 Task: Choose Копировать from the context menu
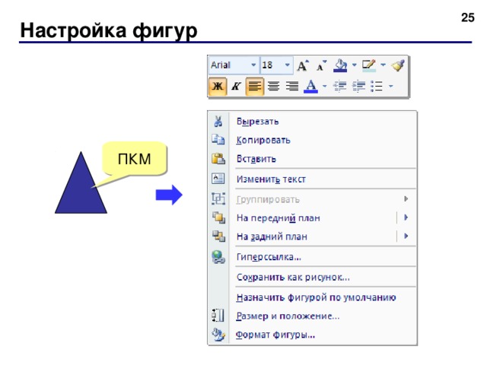[312, 140]
